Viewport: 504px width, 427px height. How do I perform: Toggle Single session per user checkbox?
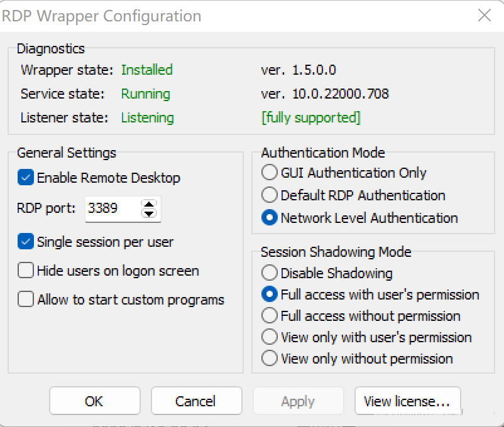click(26, 242)
